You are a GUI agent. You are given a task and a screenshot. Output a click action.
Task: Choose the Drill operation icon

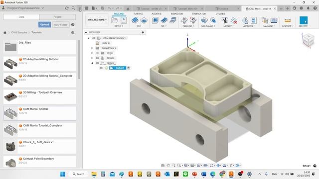pos(184,20)
